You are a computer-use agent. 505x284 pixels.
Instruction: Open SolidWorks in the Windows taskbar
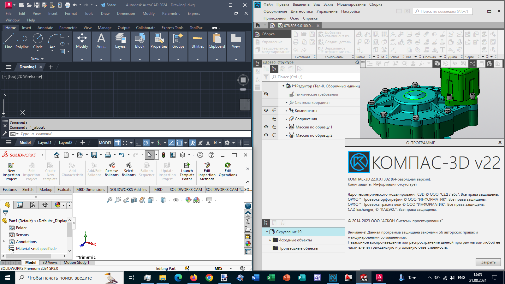[x=364, y=278]
